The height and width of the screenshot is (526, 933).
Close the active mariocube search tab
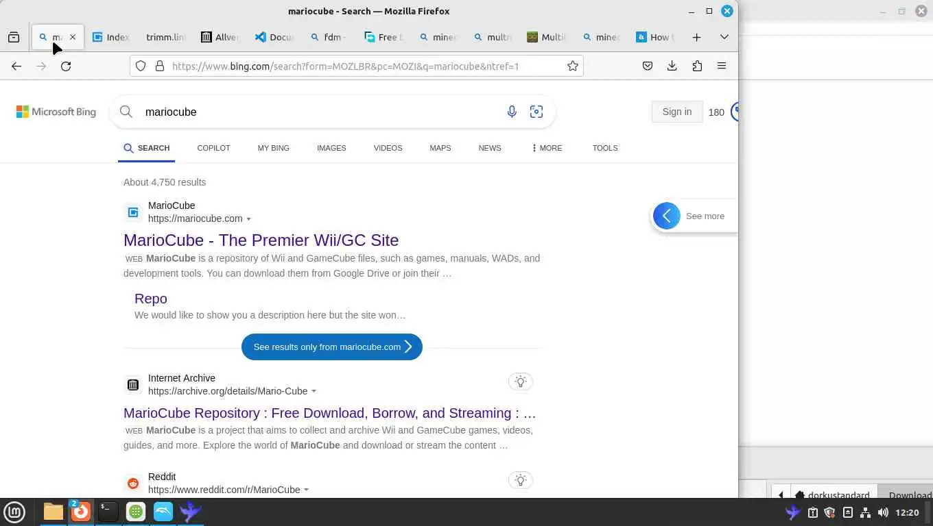[x=73, y=37]
